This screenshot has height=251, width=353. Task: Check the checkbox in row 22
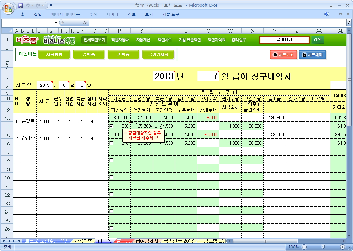pyautogui.click(x=111, y=194)
